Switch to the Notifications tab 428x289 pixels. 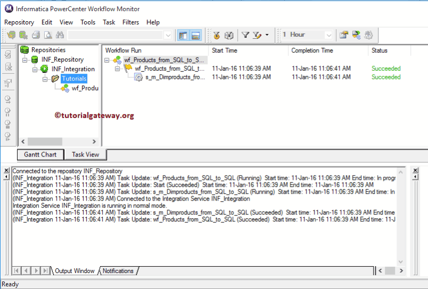118,271
